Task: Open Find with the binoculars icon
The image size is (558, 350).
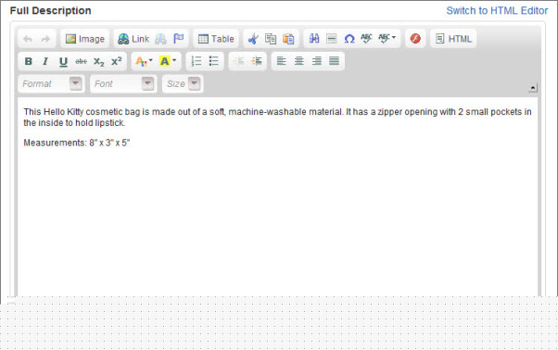Action: pyautogui.click(x=314, y=38)
